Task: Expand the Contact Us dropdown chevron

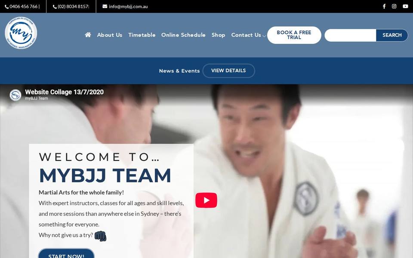Action: tap(264, 36)
